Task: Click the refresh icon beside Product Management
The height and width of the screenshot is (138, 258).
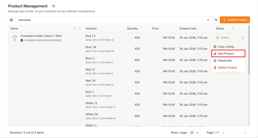Action: click(x=54, y=6)
